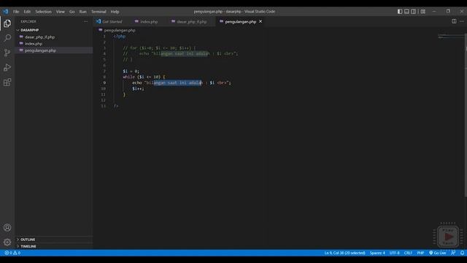
Task: Close the pengulangan.php tab
Action: tap(260, 21)
